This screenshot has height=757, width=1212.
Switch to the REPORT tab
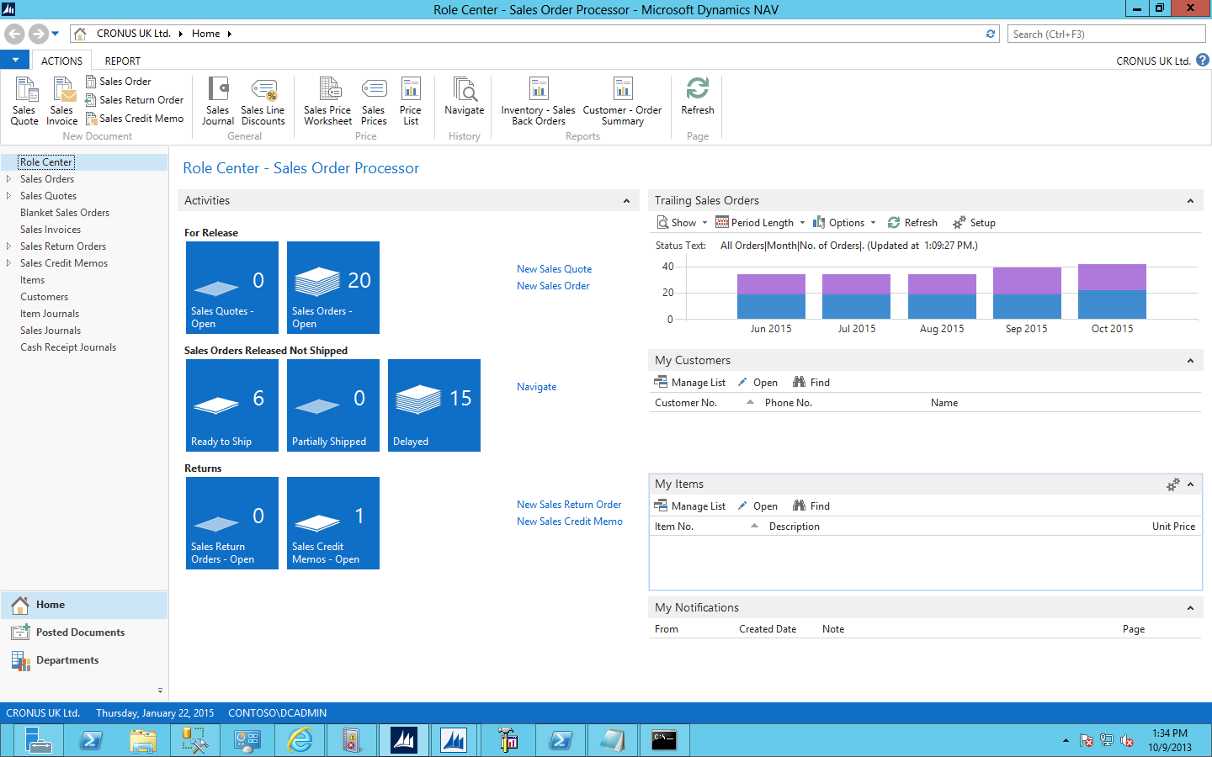[123, 61]
